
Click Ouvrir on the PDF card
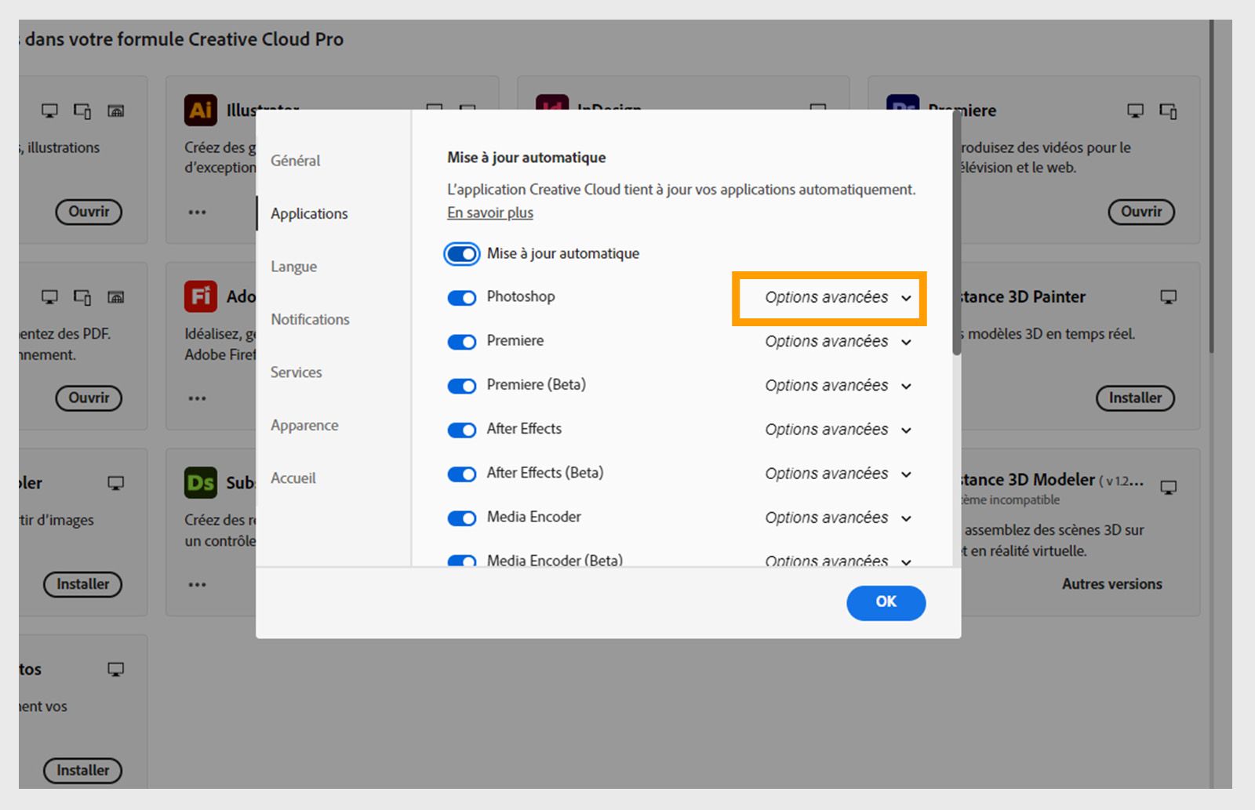(89, 398)
